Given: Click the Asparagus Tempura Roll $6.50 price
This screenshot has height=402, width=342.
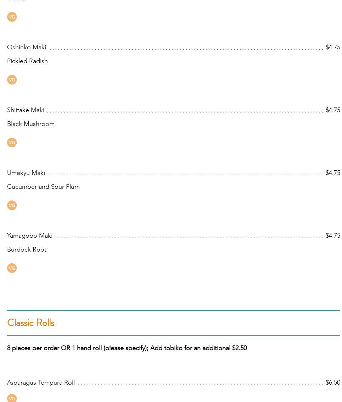Looking at the screenshot, I should (333, 382).
